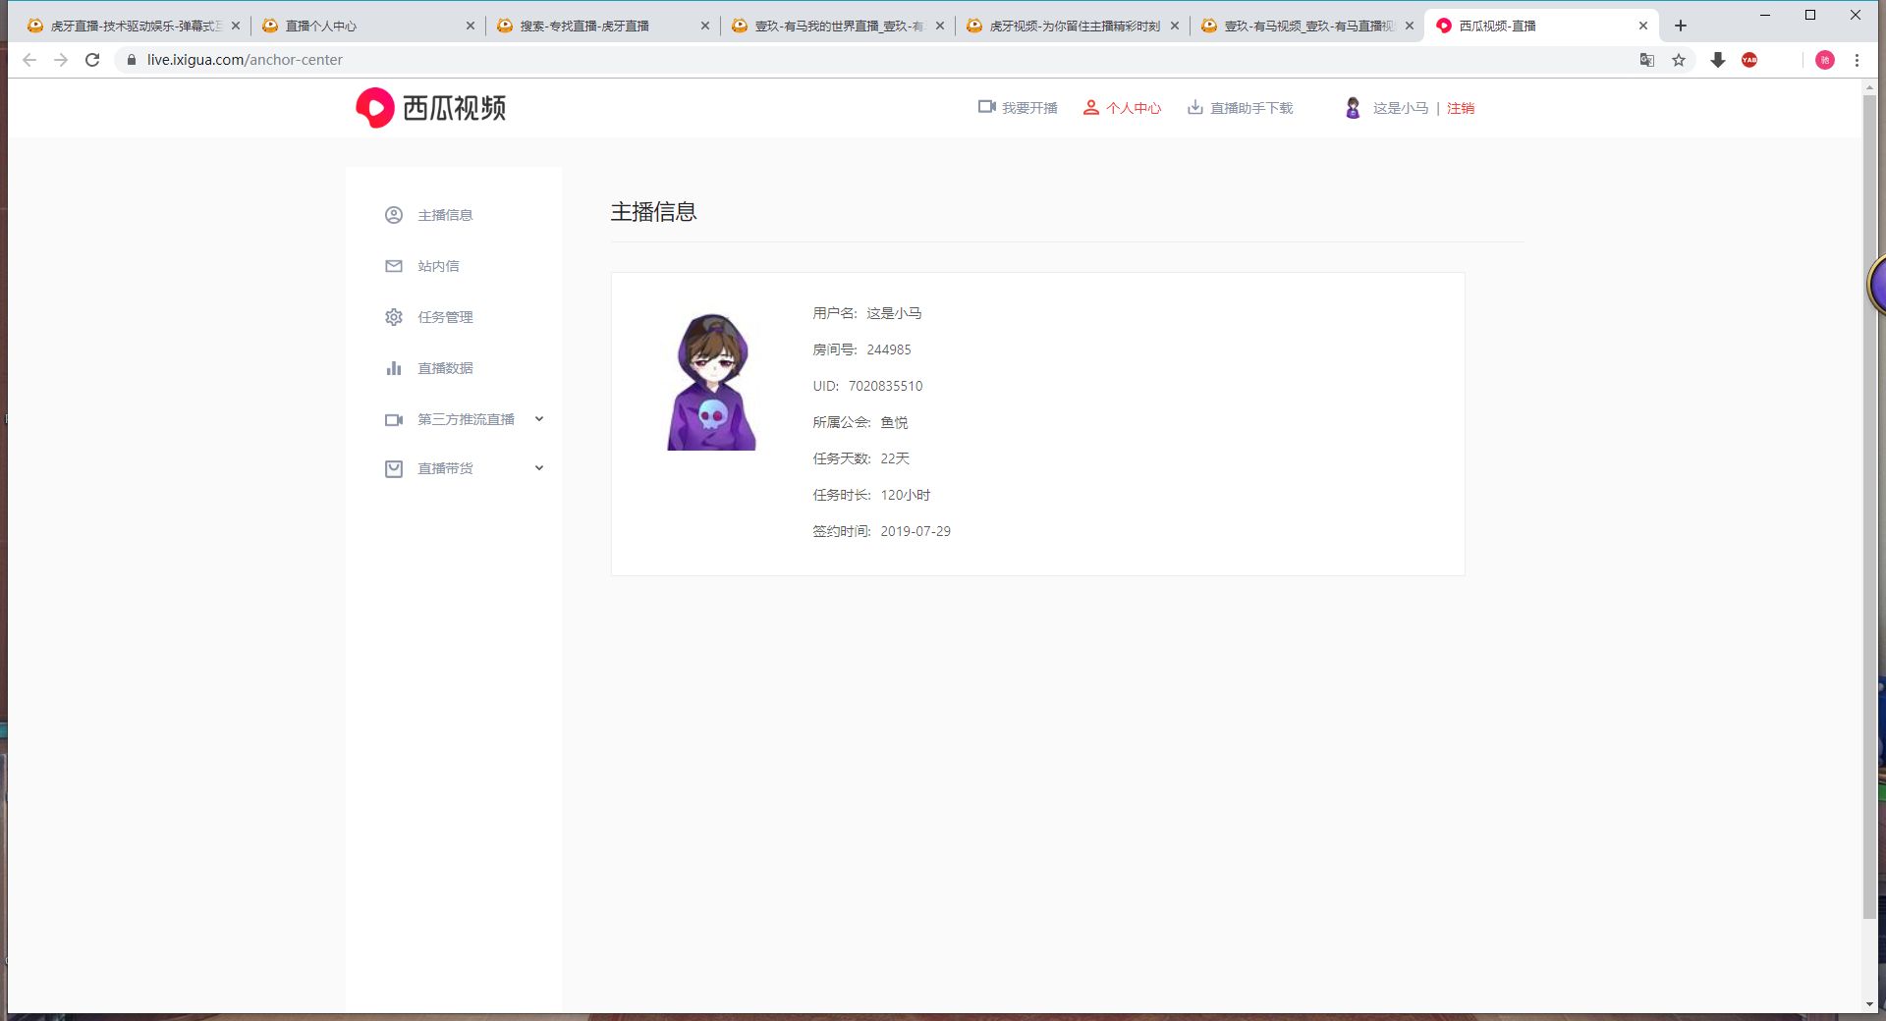Click the 注销 logout link

[1461, 108]
